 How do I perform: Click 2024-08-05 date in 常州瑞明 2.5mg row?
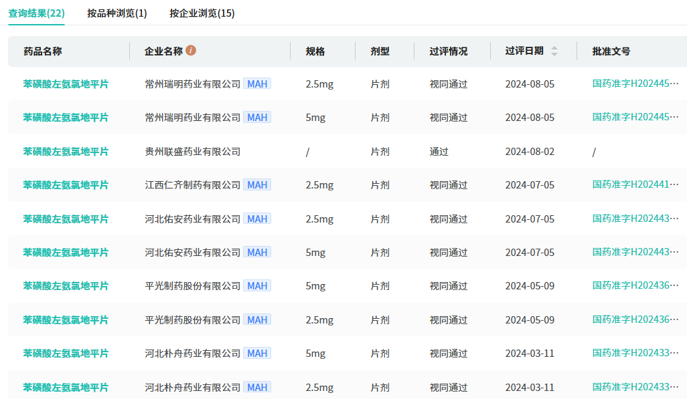tap(530, 84)
